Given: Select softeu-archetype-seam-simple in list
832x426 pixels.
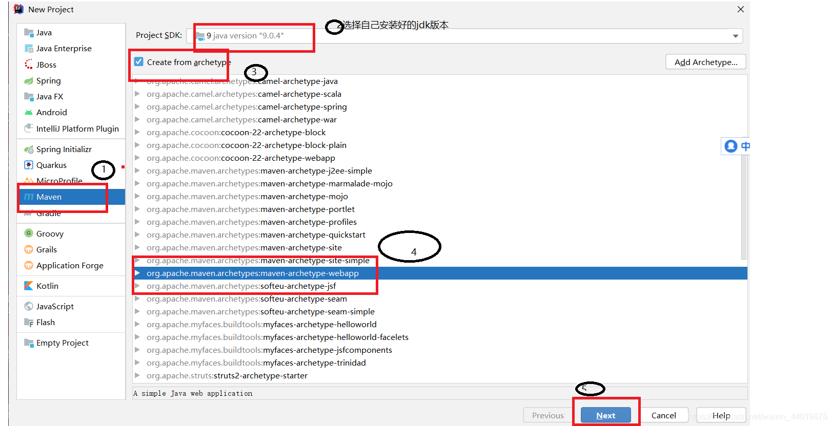Looking at the screenshot, I should coord(440,311).
